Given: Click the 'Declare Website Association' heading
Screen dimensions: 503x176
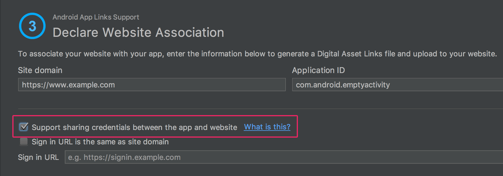Looking at the screenshot, I should 138,33.
